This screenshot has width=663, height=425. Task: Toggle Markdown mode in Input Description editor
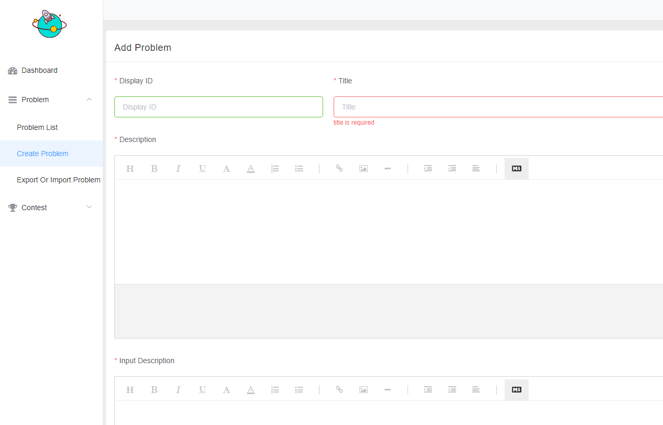click(517, 390)
